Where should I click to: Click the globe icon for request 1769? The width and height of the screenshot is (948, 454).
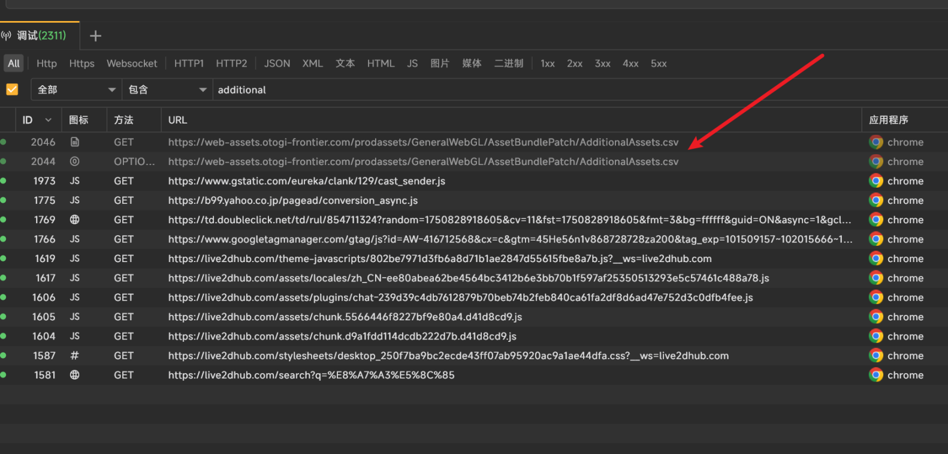click(75, 220)
